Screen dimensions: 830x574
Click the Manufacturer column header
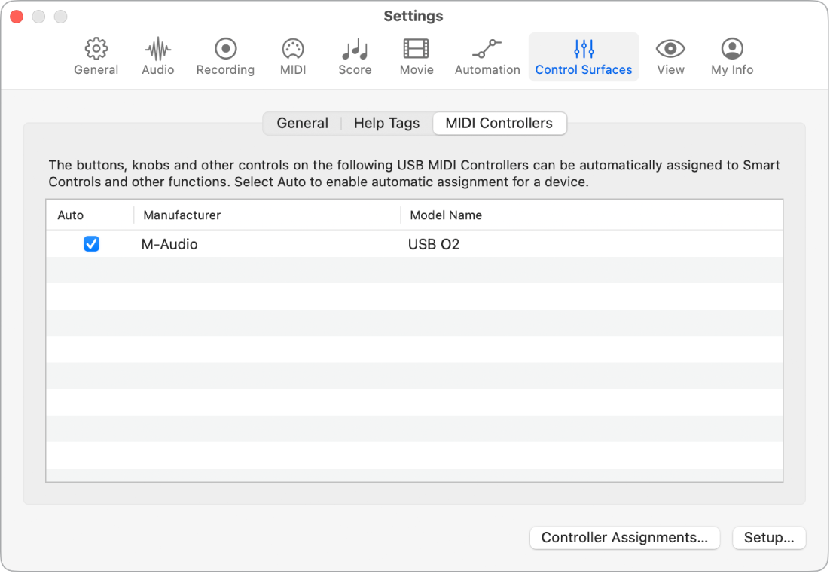click(x=182, y=215)
